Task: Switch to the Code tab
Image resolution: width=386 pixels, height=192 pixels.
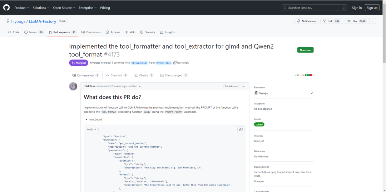Action: (x=14, y=32)
